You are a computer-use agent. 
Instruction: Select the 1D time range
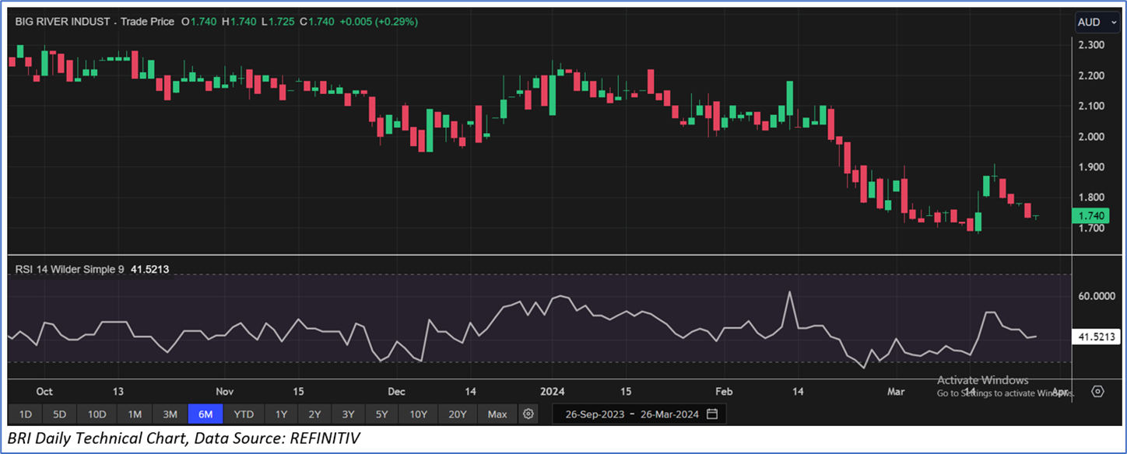click(26, 414)
